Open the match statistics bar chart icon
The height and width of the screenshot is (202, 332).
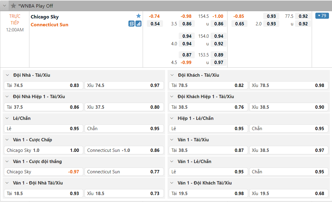click(x=138, y=24)
